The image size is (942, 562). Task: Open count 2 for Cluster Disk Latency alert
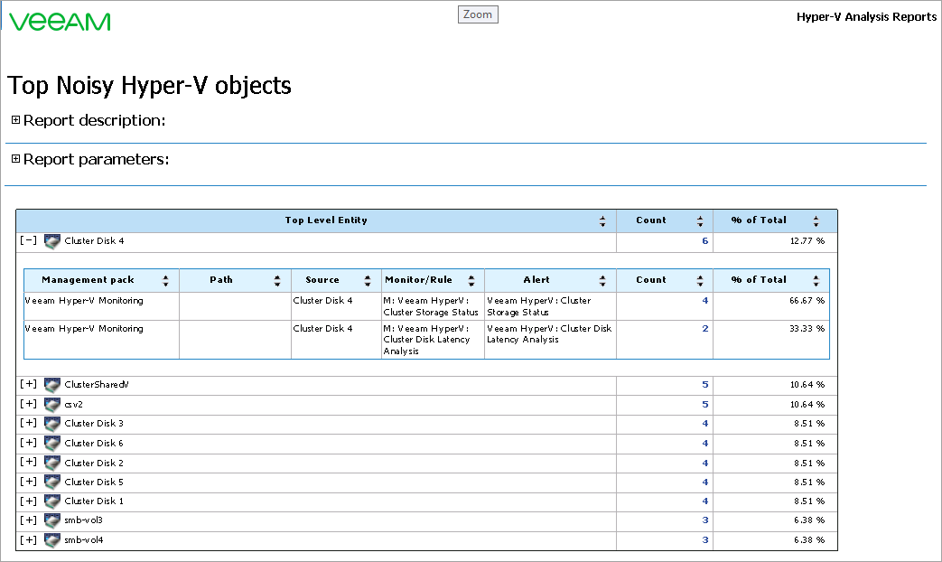click(x=705, y=329)
